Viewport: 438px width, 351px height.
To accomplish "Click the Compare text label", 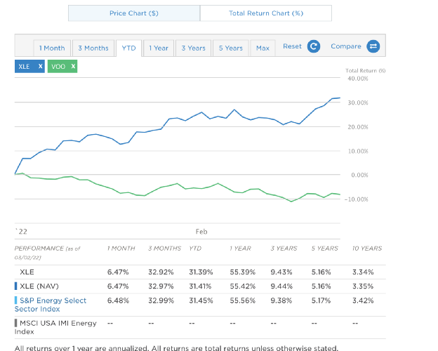I will pyautogui.click(x=345, y=46).
